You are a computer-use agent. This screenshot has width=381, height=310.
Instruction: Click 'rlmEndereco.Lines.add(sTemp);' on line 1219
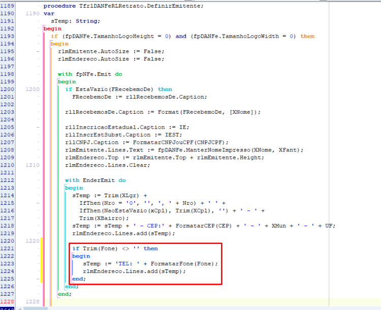click(x=123, y=233)
